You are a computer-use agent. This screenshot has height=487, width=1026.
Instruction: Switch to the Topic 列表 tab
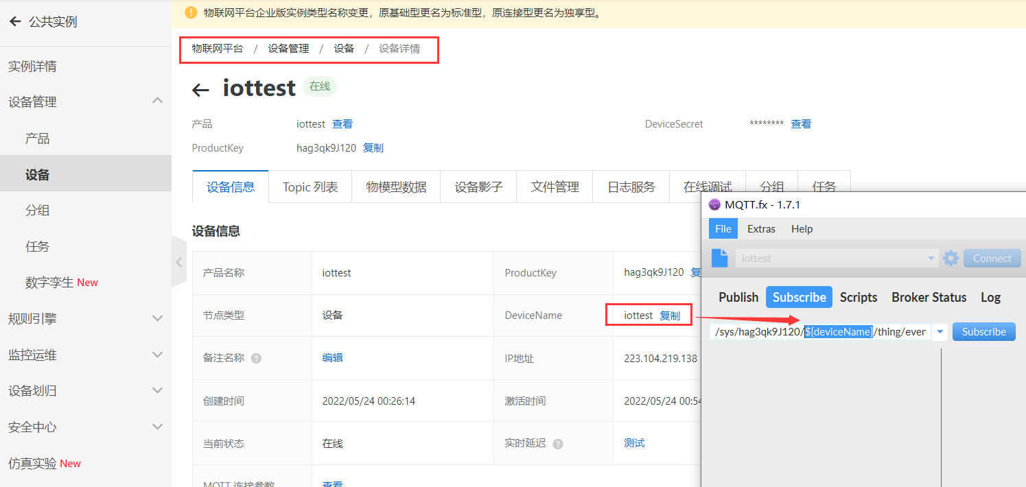coord(310,187)
